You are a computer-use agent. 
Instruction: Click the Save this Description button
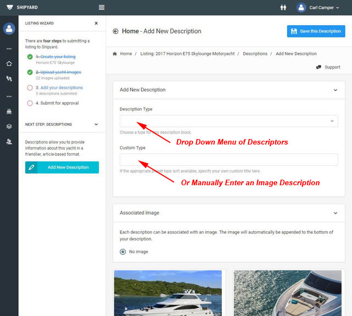coord(316,31)
